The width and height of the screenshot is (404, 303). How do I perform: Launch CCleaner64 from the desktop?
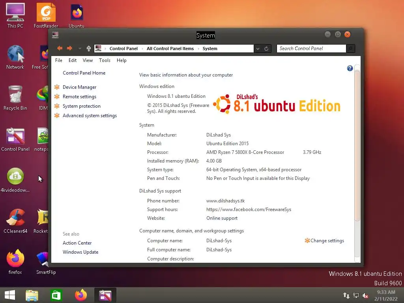click(x=15, y=221)
